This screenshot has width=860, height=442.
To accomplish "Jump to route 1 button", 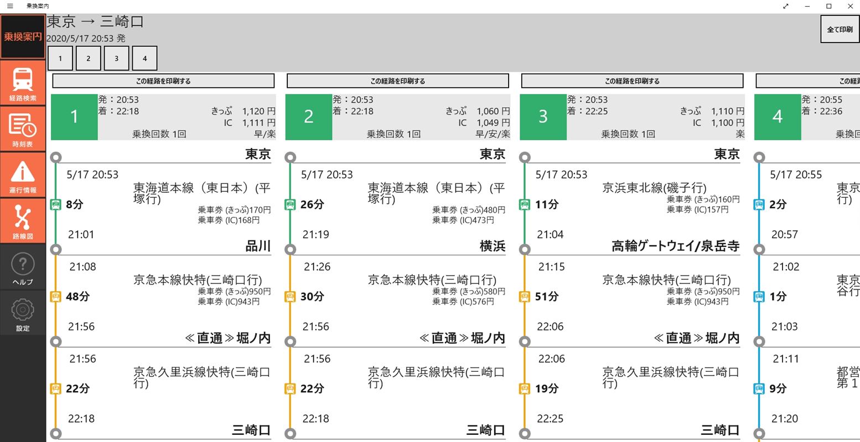I will tap(60, 58).
